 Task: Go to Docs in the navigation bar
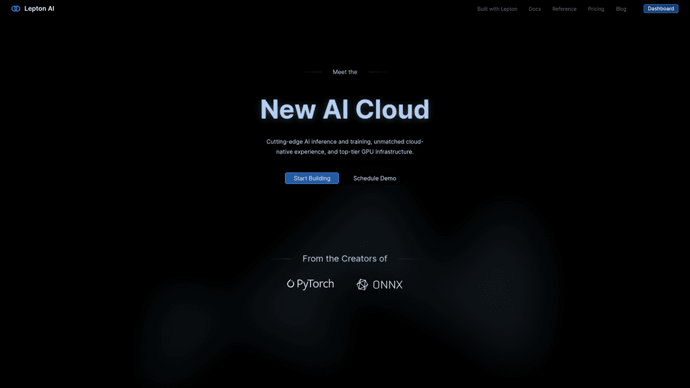[x=534, y=9]
